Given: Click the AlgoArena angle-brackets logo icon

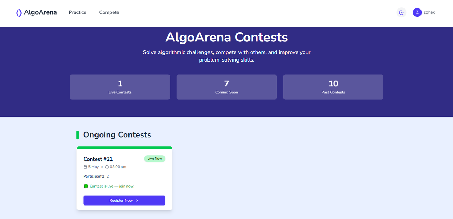Looking at the screenshot, I should pyautogui.click(x=19, y=13).
